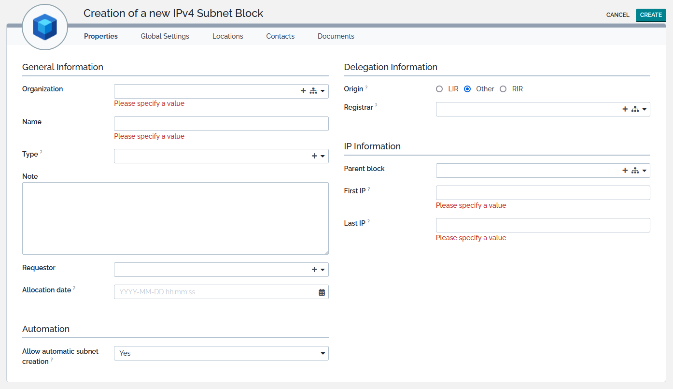Select the Other origin radio button

[467, 89]
